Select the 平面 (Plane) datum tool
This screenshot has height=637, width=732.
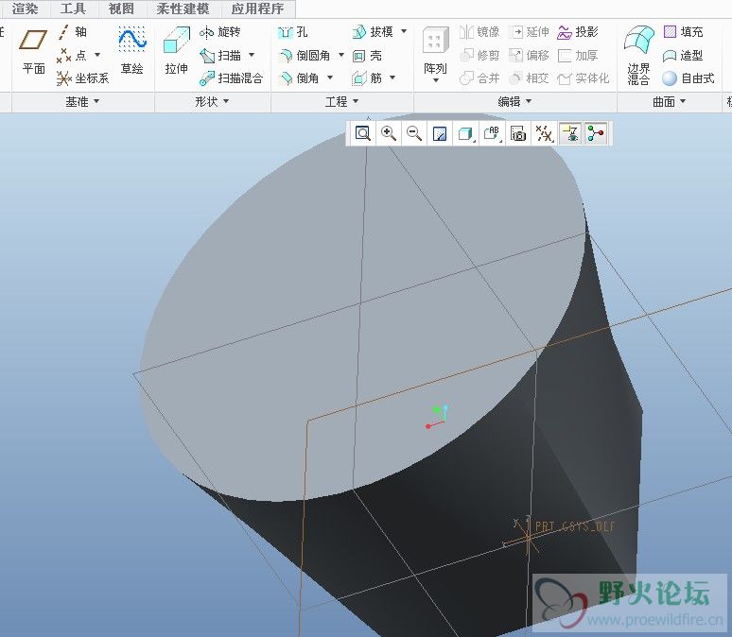(33, 51)
